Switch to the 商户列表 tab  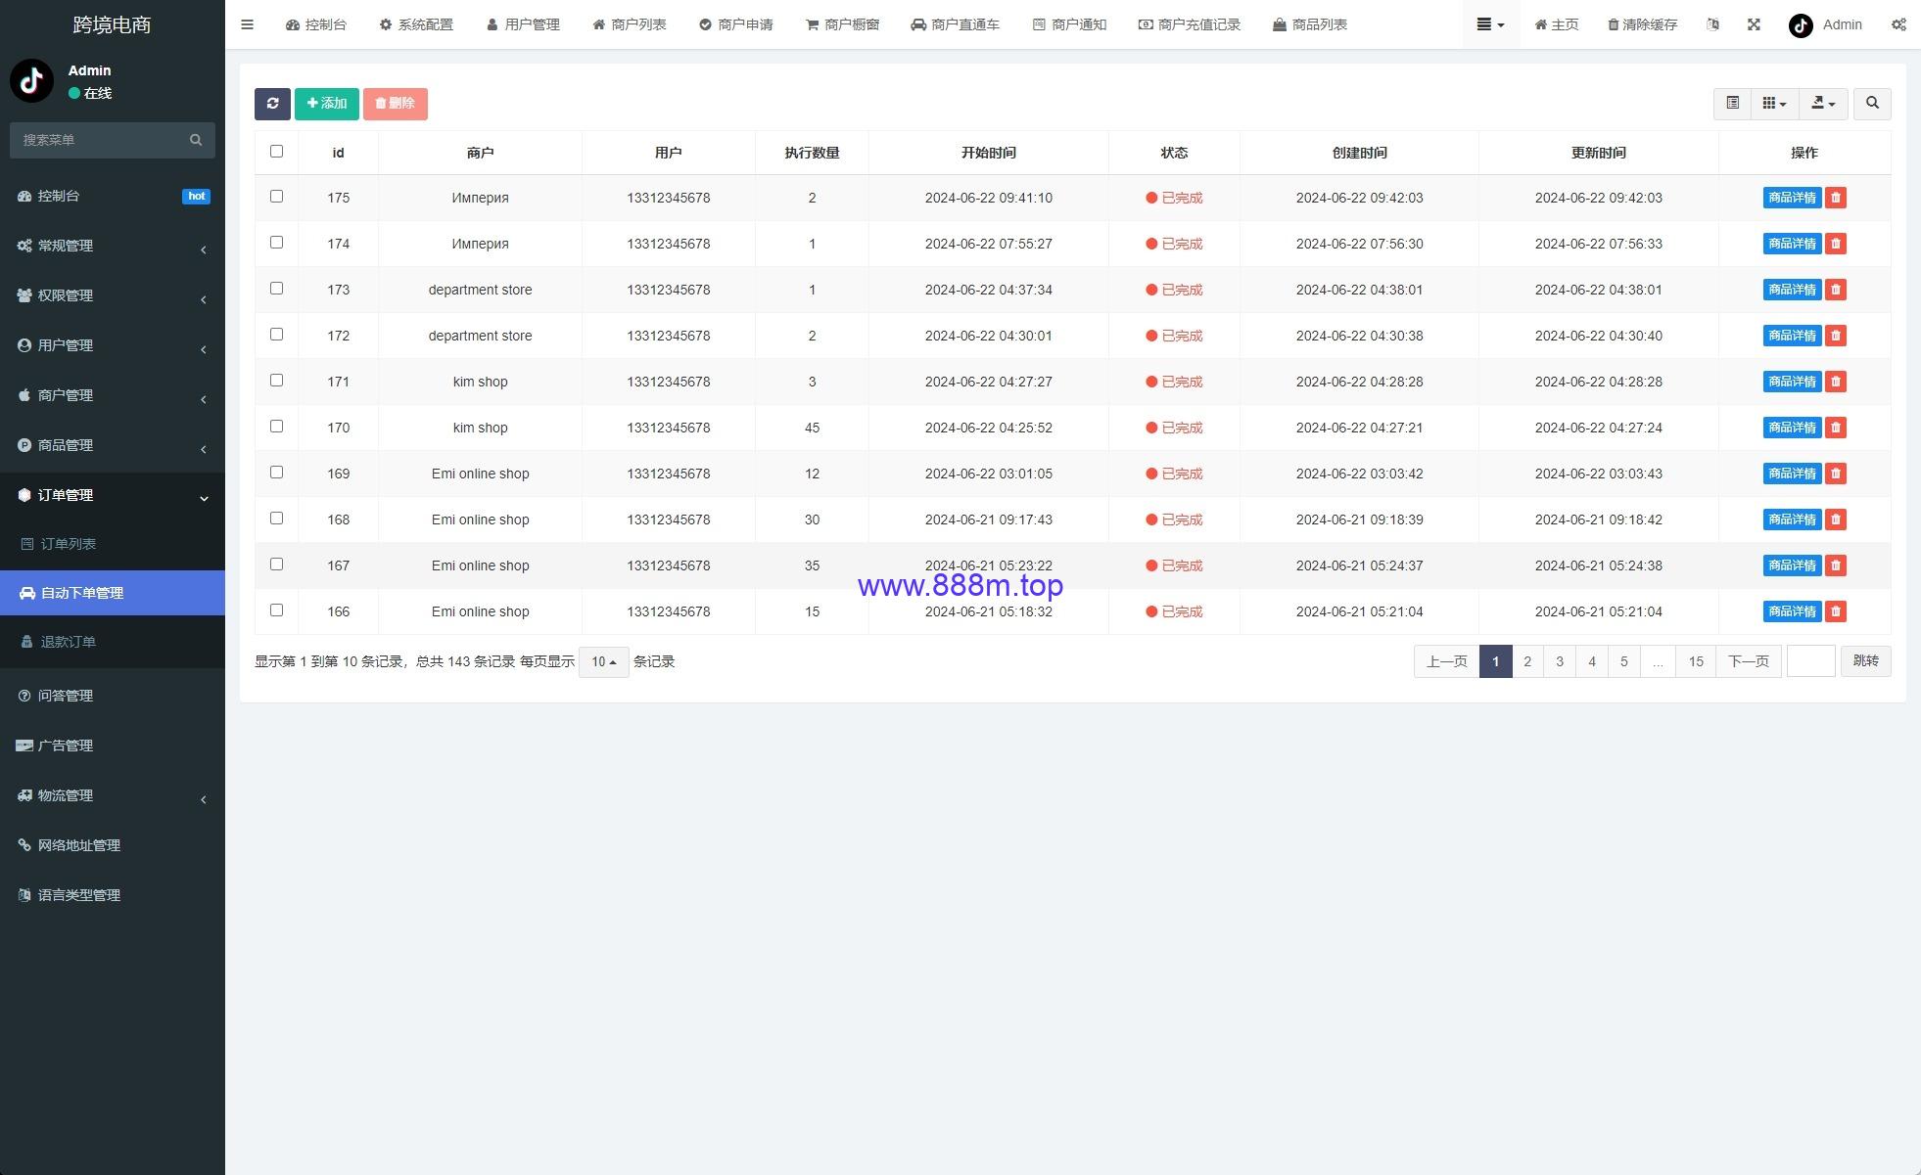click(630, 24)
